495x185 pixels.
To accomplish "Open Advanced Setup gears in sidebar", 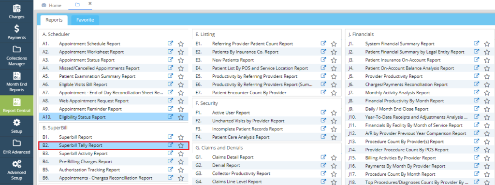I will [x=16, y=170].
